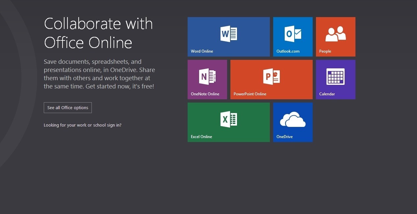
Task: Open OneNote Online
Action: (207, 79)
